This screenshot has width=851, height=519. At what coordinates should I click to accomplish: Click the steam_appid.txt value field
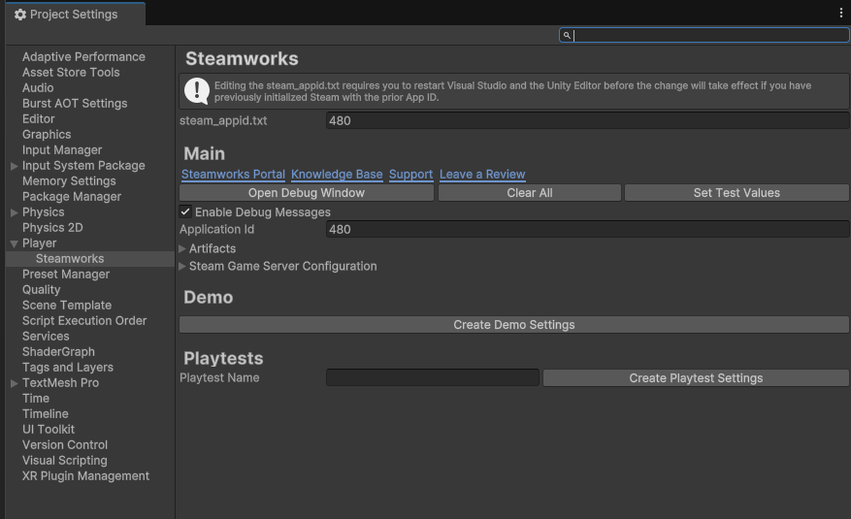tap(587, 120)
